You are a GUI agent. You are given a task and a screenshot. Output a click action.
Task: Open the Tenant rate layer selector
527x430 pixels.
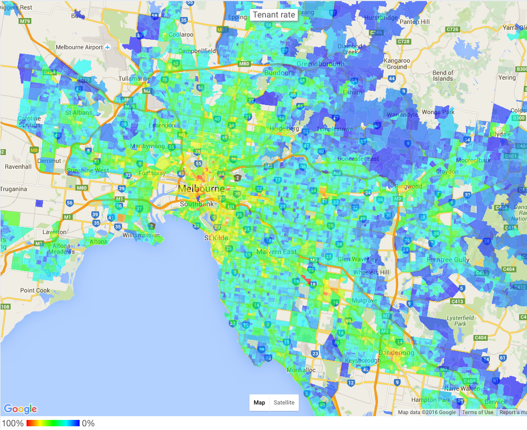point(274,15)
